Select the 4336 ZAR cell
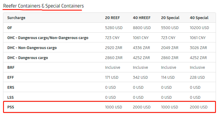219x116 pixels. [x=141, y=48]
